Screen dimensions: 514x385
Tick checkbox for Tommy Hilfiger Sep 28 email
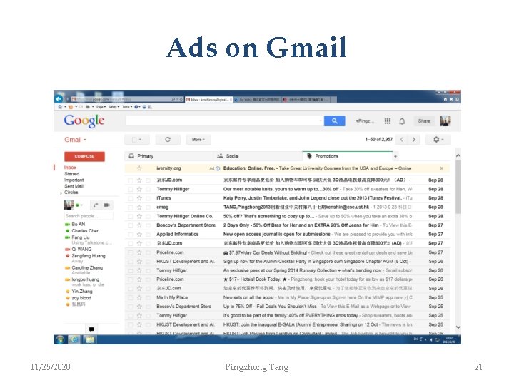131,190
